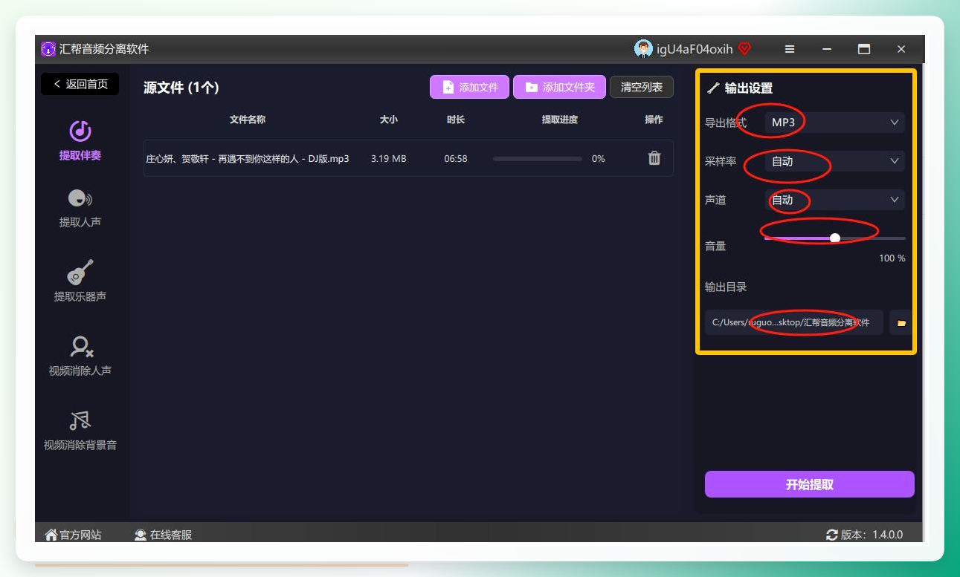Click the 添加文件夹 button
Viewport: 960px width, 577px height.
[x=560, y=87]
